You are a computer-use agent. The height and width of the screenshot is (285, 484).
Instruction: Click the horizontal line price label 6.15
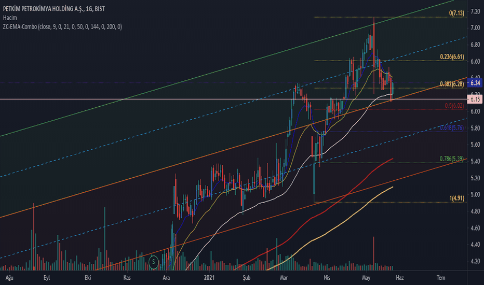point(475,99)
